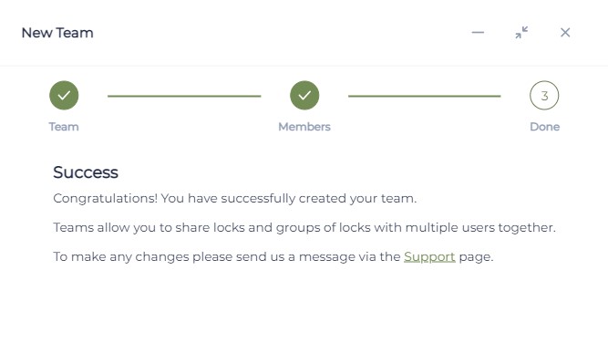This screenshot has height=364, width=608.
Task: Click the completed Members step checkmark circle
Action: 304,96
